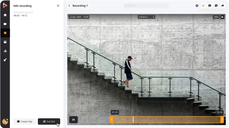229x128 pixels.
Task: Close the Edit recording panel
Action: [x=58, y=6]
